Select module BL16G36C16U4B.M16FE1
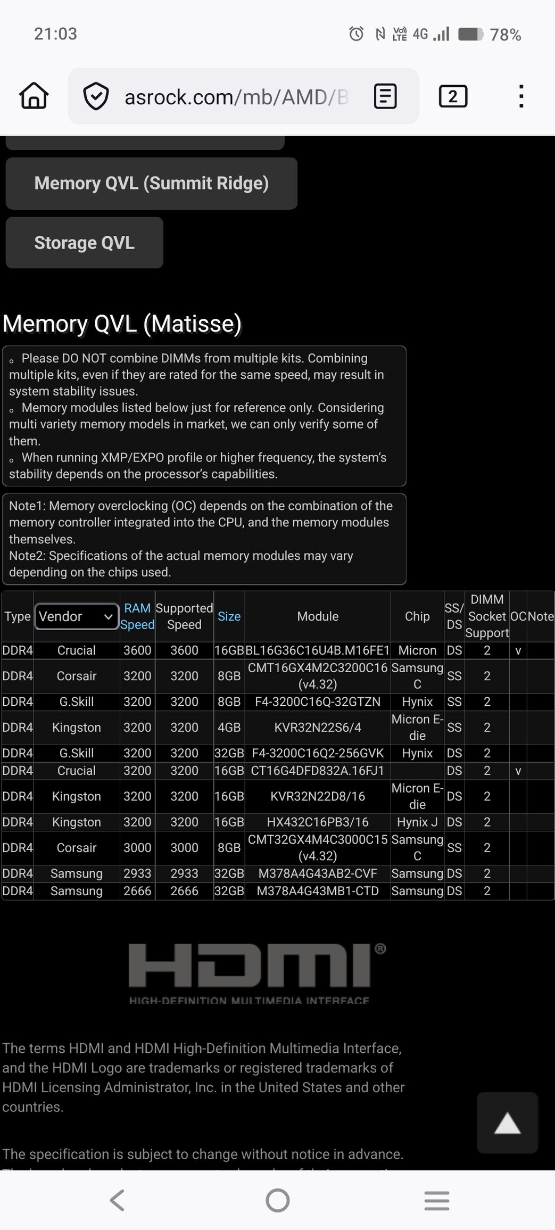The image size is (555, 1230). coord(318,650)
